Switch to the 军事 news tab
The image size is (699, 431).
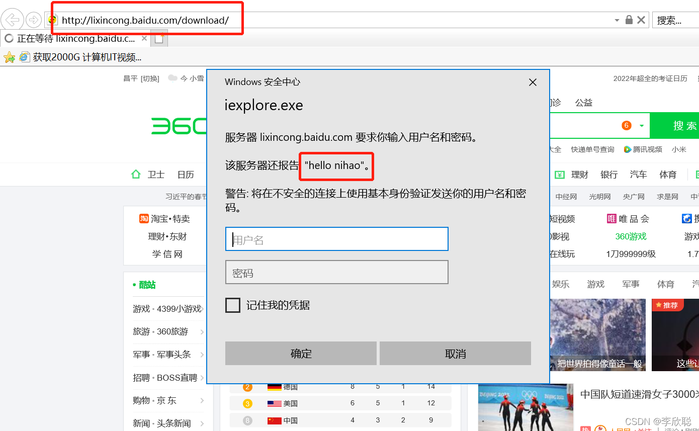(x=631, y=284)
